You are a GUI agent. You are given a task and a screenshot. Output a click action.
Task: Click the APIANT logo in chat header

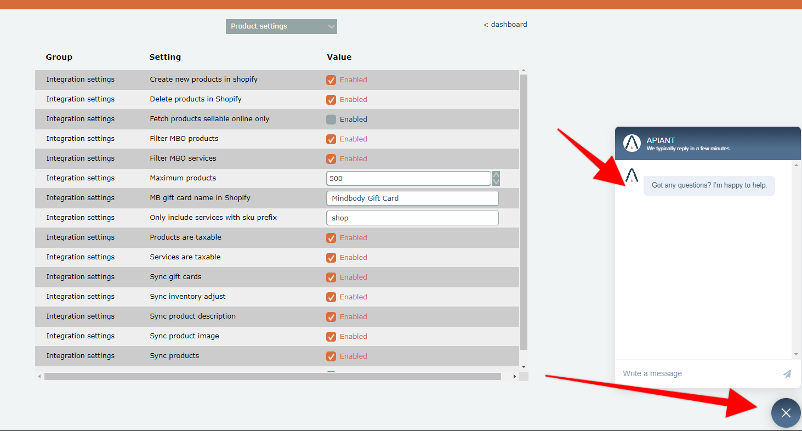click(632, 143)
